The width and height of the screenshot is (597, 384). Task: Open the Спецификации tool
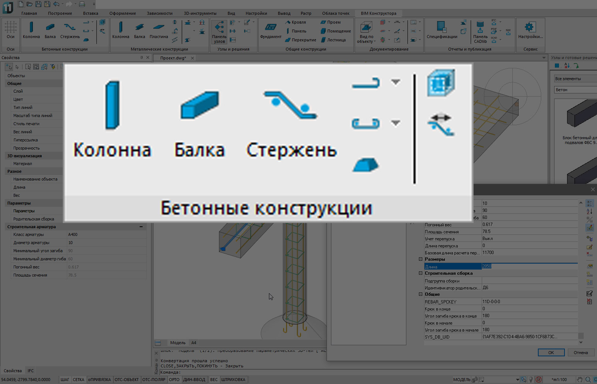coord(442,30)
